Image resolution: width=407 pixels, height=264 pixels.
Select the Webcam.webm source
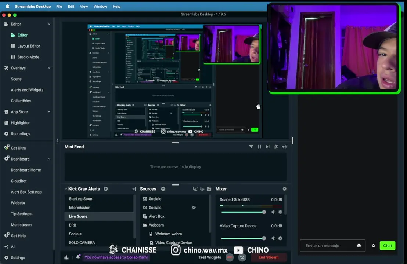tap(175, 234)
